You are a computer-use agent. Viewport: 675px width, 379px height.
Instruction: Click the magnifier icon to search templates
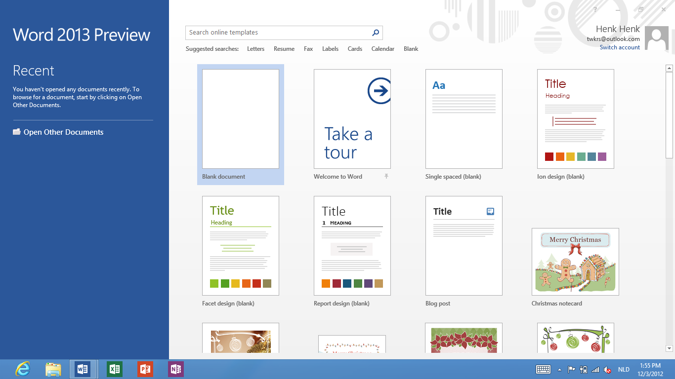(376, 33)
